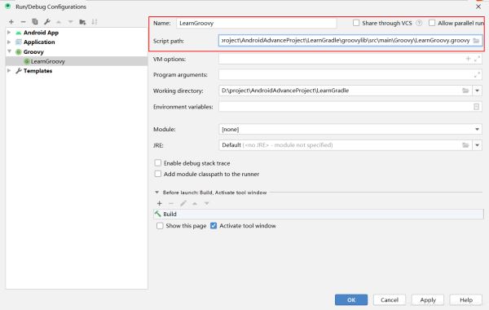Open Environment variables editor icon

click(x=476, y=107)
